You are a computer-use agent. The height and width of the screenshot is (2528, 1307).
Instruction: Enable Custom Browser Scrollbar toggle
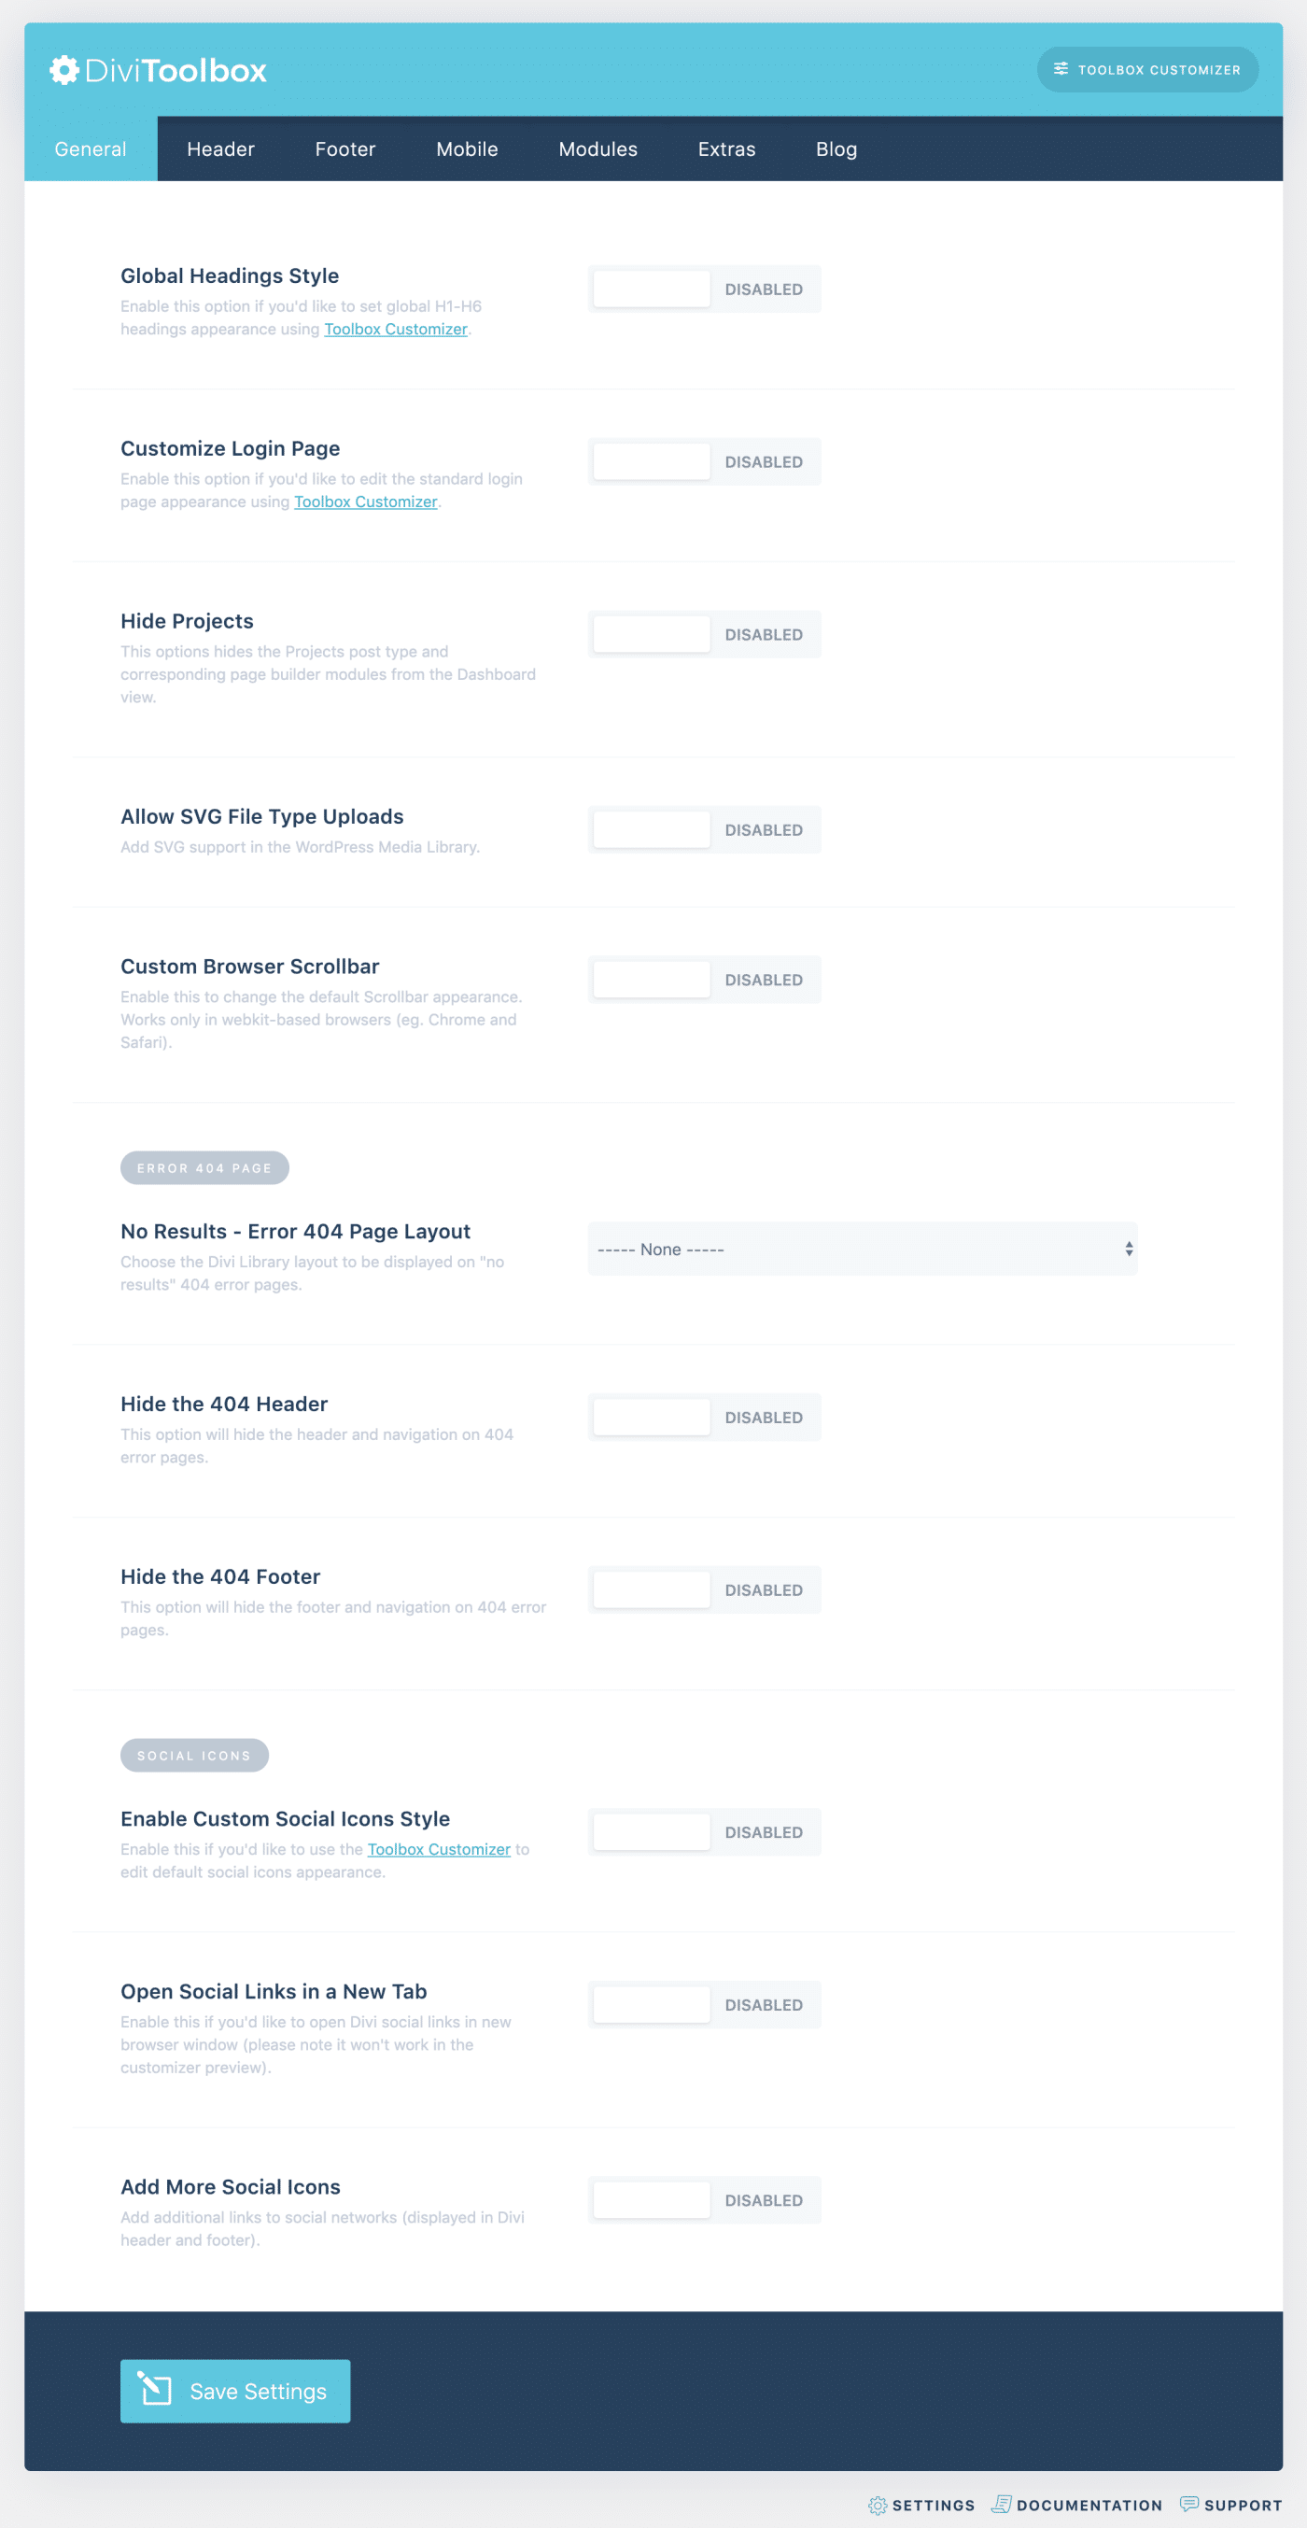pyautogui.click(x=704, y=981)
